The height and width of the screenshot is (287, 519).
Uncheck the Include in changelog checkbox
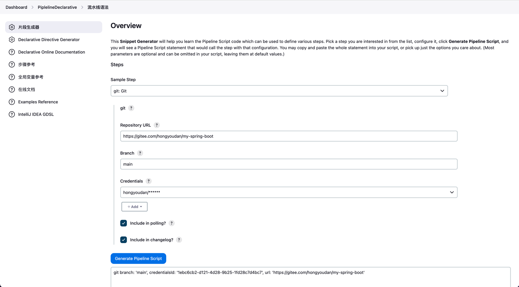pos(124,240)
